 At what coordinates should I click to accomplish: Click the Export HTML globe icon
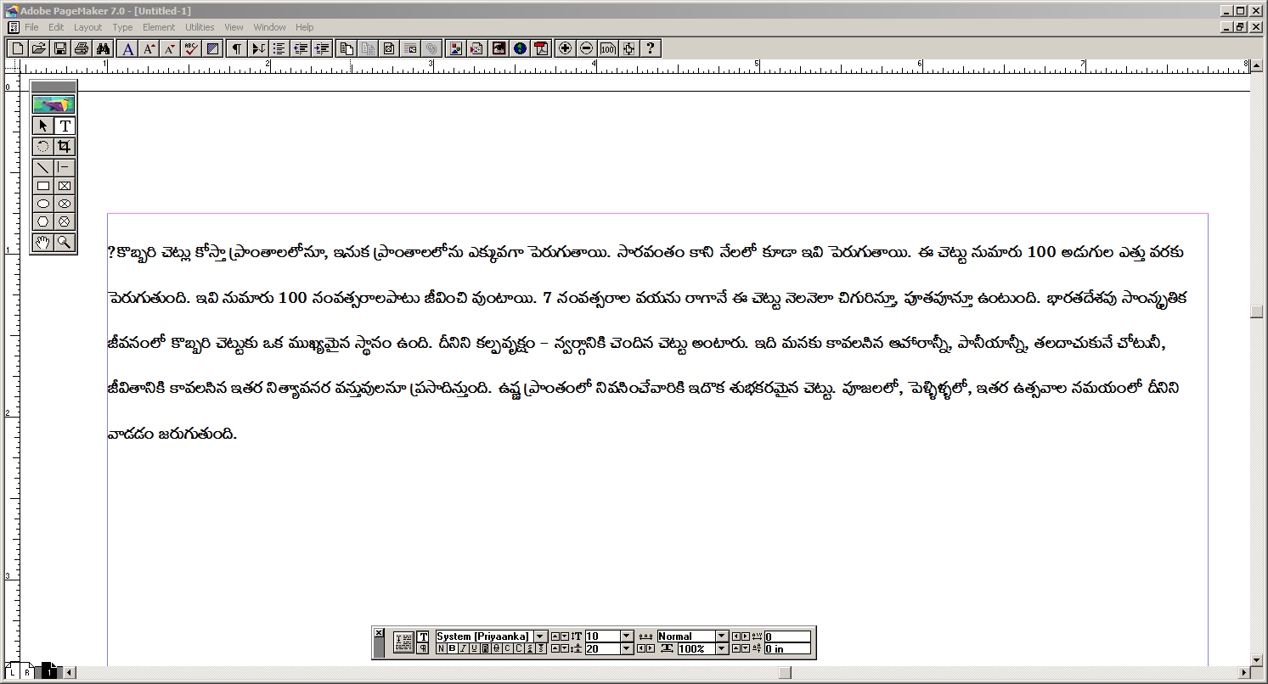(520, 48)
